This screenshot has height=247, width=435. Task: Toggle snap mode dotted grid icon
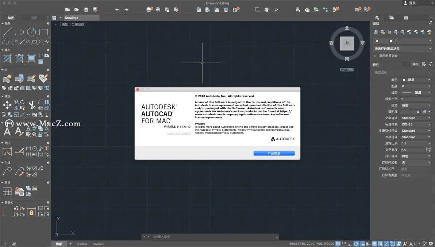[344, 244]
